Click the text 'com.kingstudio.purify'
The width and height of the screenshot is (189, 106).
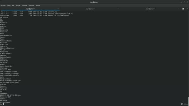click(x=9, y=75)
